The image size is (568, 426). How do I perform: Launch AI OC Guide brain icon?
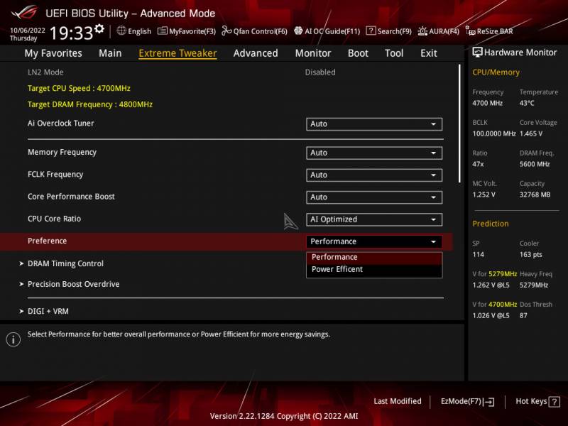click(x=298, y=31)
